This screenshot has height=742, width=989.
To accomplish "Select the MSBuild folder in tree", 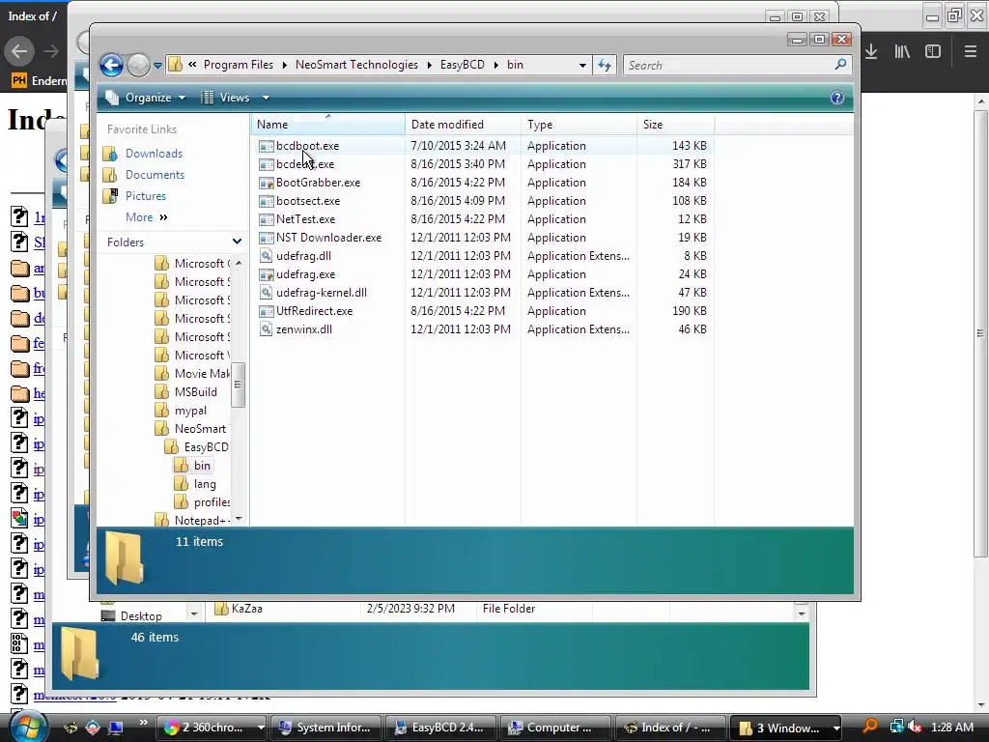I will pyautogui.click(x=195, y=392).
